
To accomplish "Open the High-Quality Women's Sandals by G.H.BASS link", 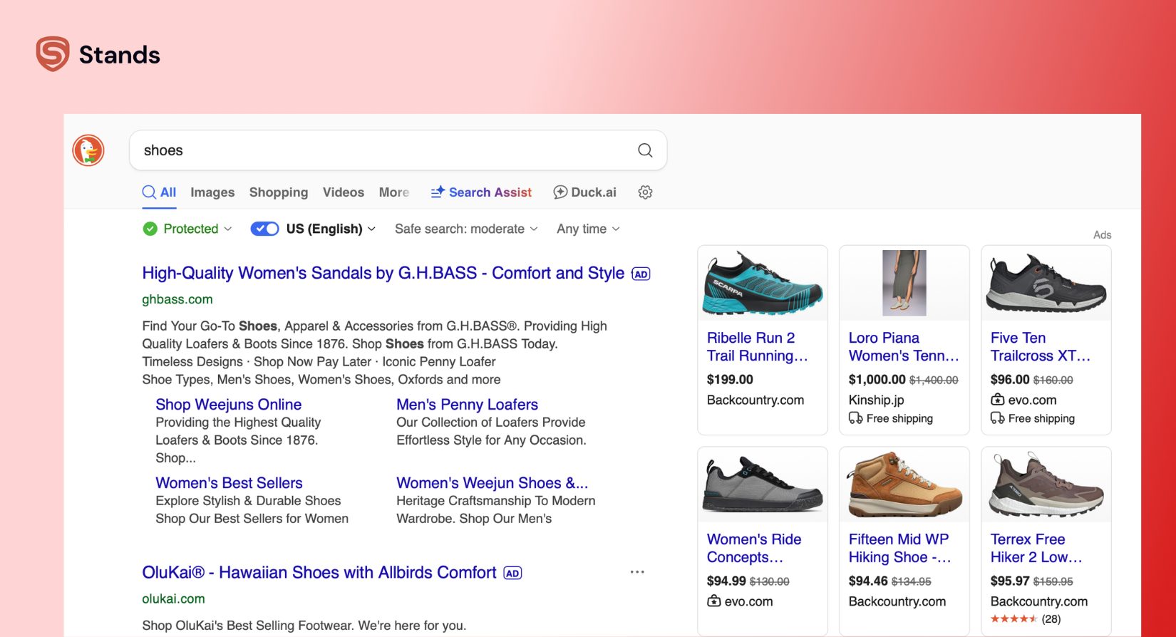I will pyautogui.click(x=383, y=273).
